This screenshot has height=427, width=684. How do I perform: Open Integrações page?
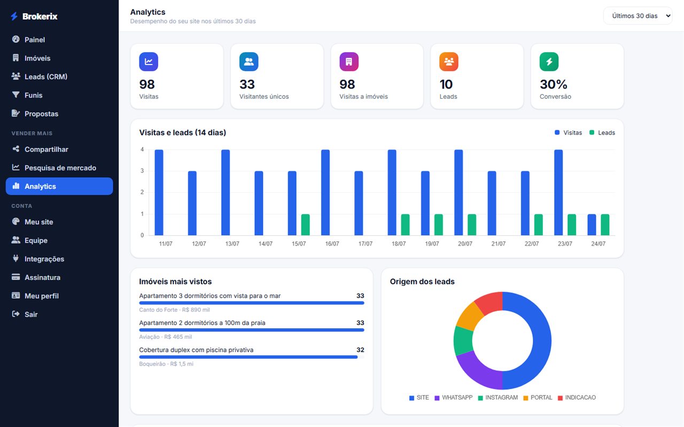click(59, 259)
